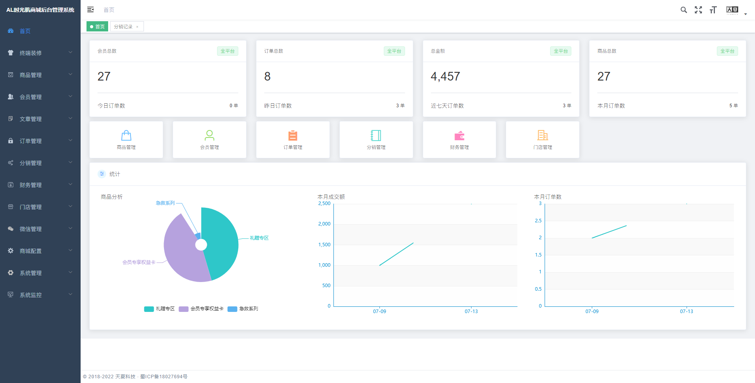Open 分销管理 notebook shortcut card

pos(376,140)
